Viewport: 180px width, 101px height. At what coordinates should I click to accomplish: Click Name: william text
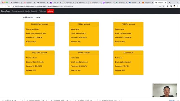pos(31,58)
